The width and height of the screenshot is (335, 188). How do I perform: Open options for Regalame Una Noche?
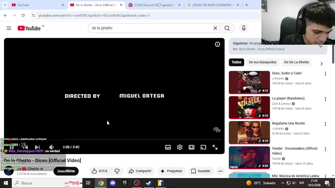[x=325, y=124]
